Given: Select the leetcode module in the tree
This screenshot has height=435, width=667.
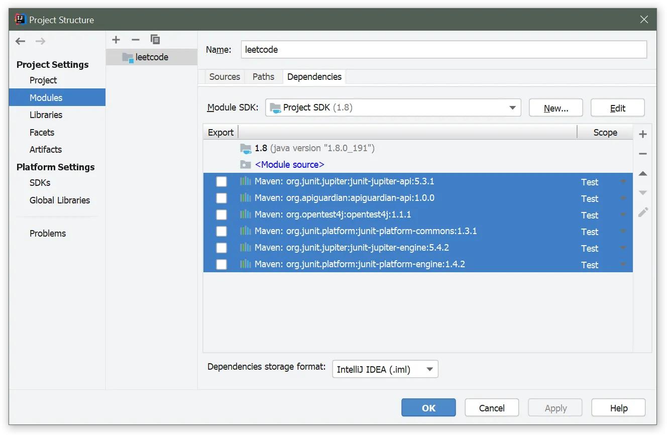Looking at the screenshot, I should click(x=152, y=57).
